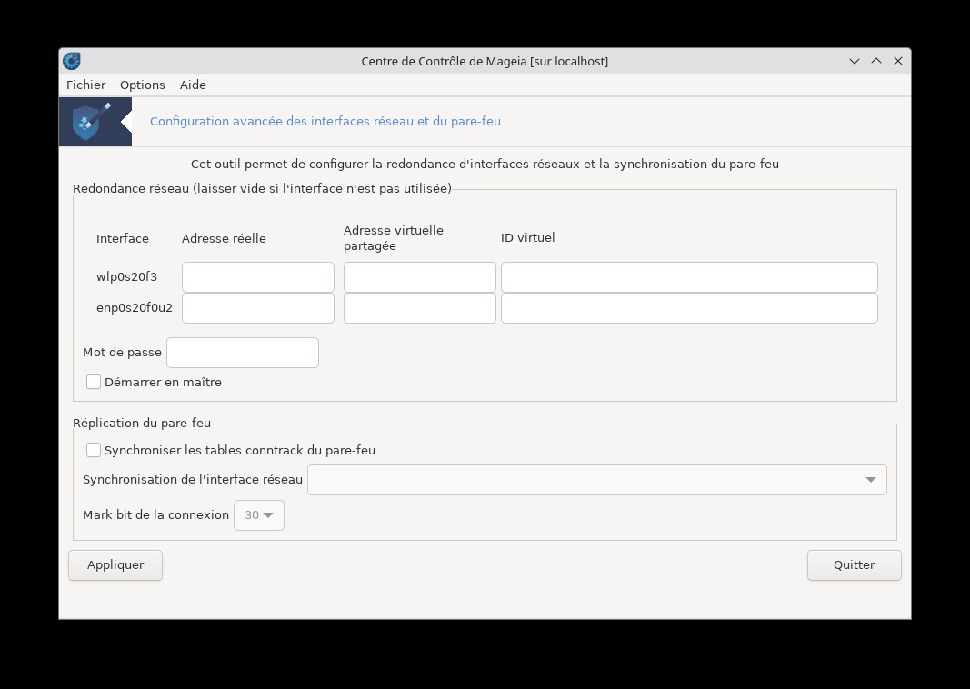This screenshot has height=689, width=970.
Task: Open the Options menu
Action: [x=143, y=85]
